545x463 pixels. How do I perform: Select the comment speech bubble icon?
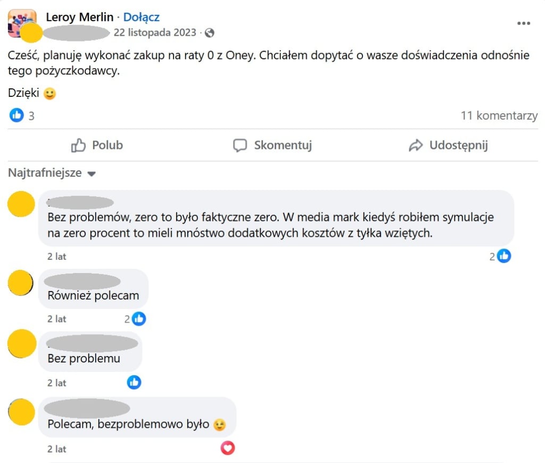(241, 145)
